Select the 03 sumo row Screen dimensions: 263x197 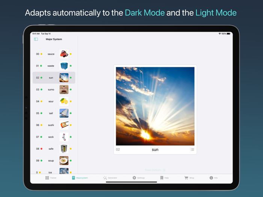coord(54,89)
